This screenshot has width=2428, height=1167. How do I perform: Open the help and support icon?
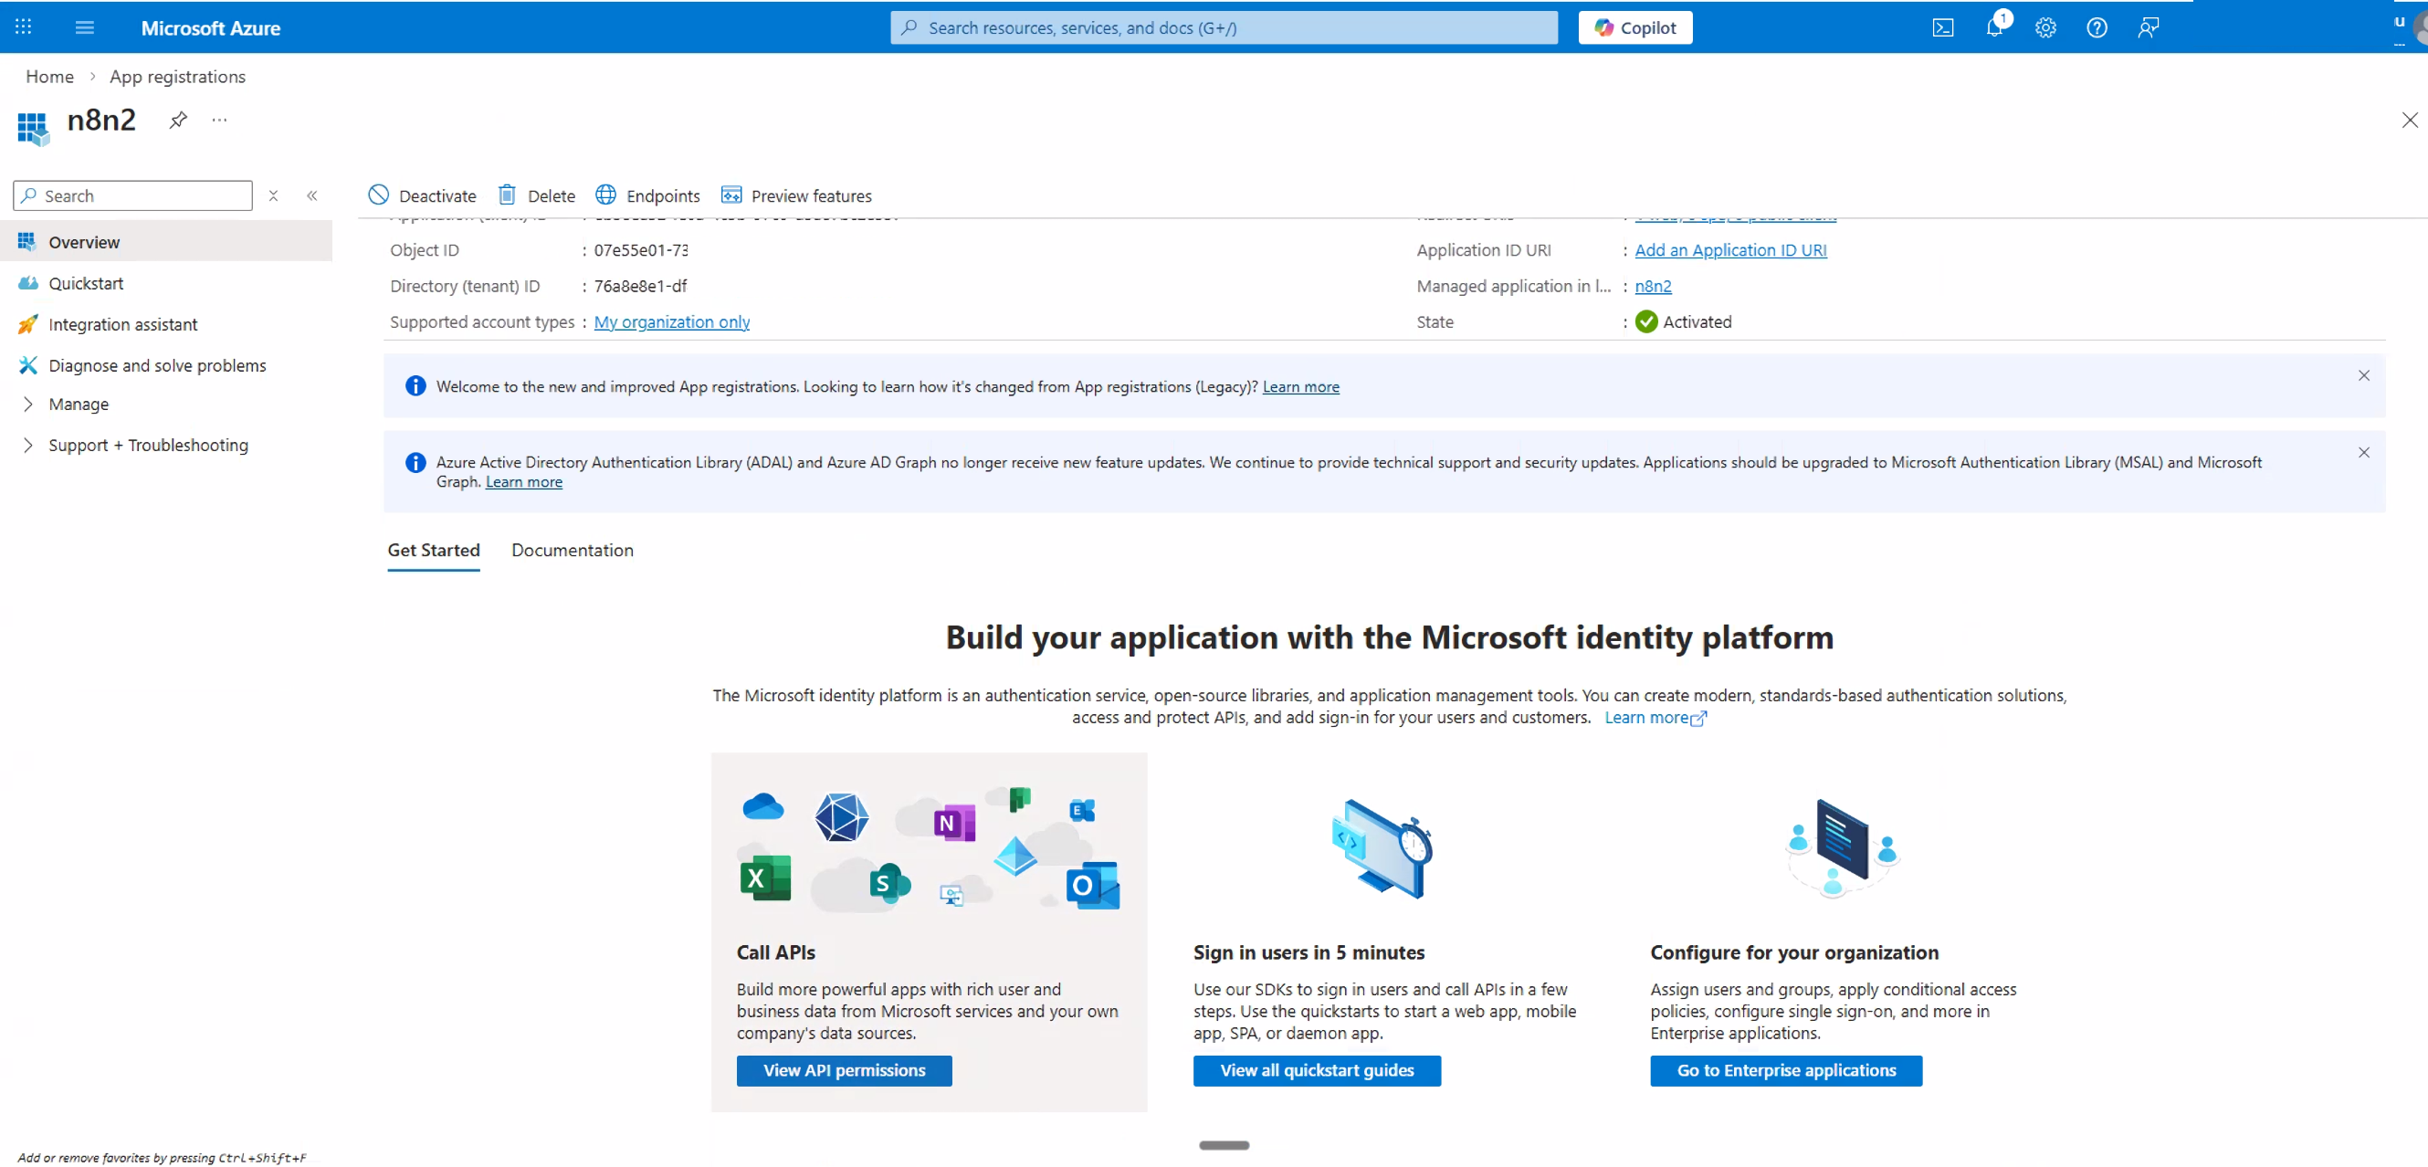2097,27
